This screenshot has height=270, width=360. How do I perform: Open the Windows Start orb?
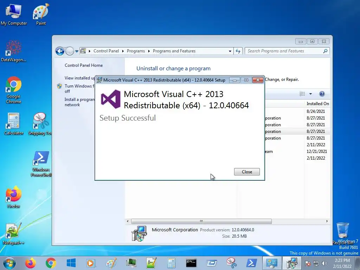9,263
